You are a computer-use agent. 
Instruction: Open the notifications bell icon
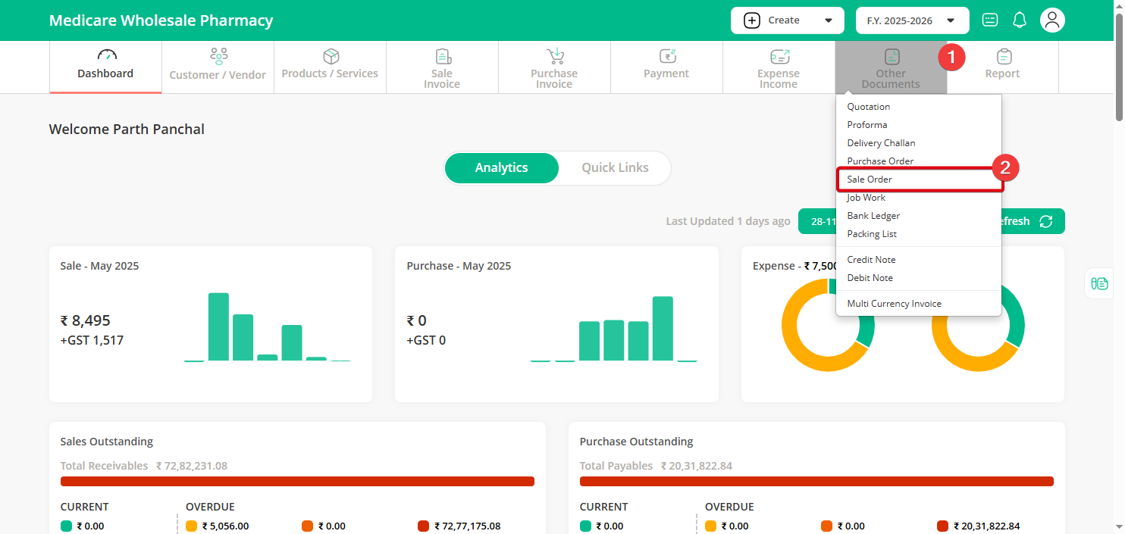click(1020, 20)
